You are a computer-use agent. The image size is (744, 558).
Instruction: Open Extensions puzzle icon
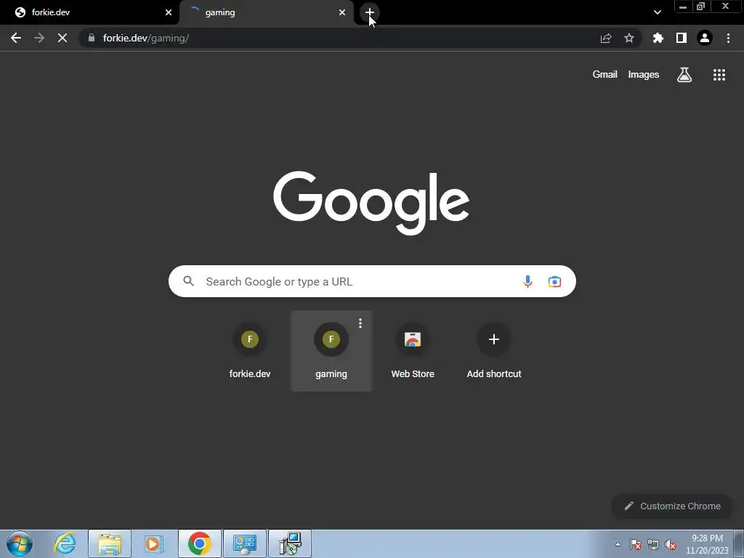(658, 38)
